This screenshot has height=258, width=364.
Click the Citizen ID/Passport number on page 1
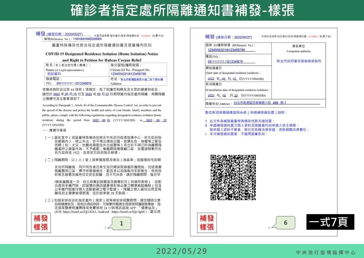(128, 74)
